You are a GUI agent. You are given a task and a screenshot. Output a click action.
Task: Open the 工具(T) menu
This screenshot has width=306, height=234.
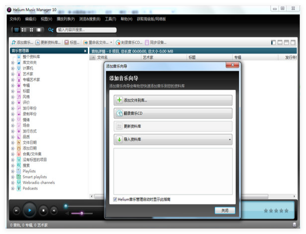[x=110, y=19]
